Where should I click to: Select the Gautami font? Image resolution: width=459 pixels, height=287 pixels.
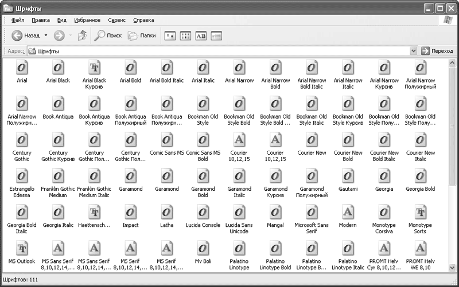click(348, 180)
